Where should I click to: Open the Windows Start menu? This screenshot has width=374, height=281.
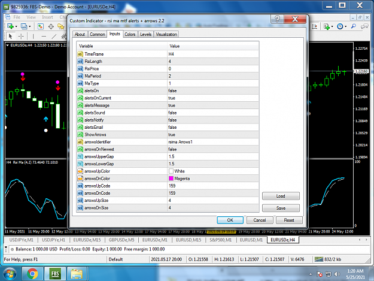click(x=10, y=274)
